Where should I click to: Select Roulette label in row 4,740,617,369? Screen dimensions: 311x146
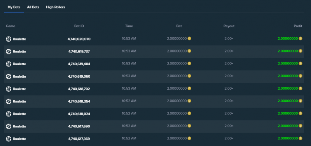click(x=19, y=139)
